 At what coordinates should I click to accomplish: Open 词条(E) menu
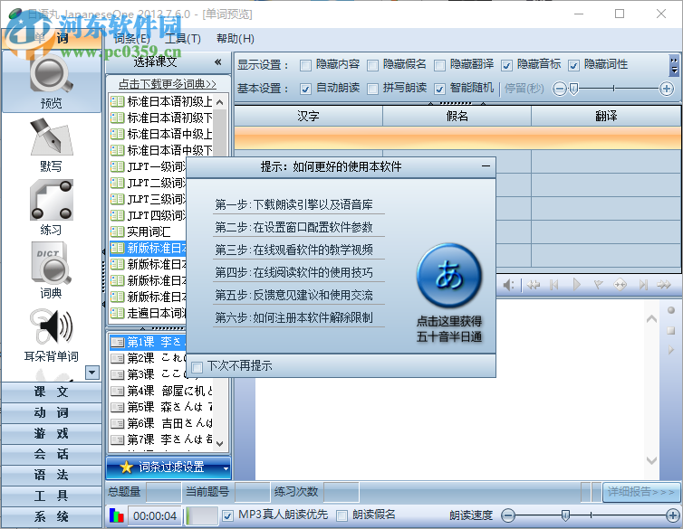pos(132,39)
